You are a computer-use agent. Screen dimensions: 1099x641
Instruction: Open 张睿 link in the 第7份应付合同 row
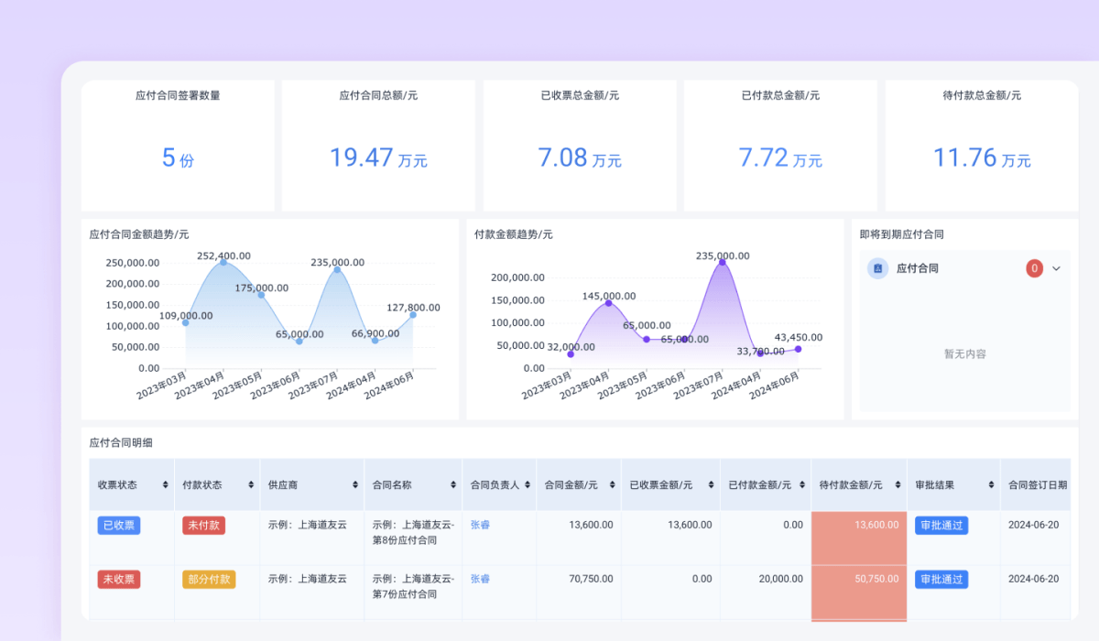[480, 580]
